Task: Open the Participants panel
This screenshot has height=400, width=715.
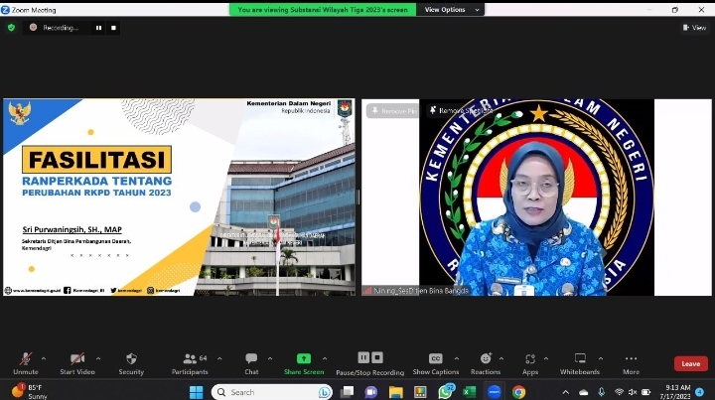Action: [x=189, y=361]
